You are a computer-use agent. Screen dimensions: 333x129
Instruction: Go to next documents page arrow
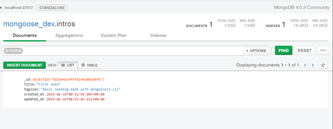tap(313, 65)
